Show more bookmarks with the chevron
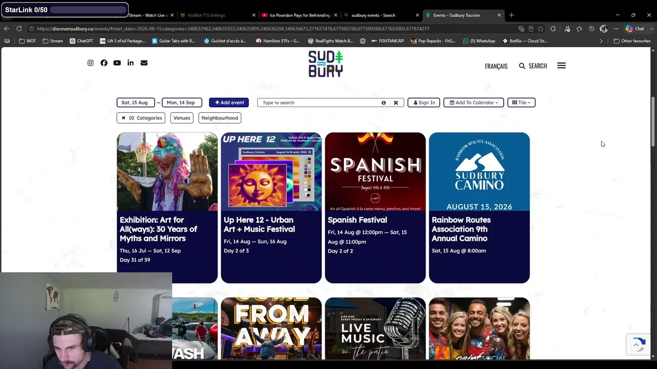Screen dimensions: 657x369 pos(601,41)
